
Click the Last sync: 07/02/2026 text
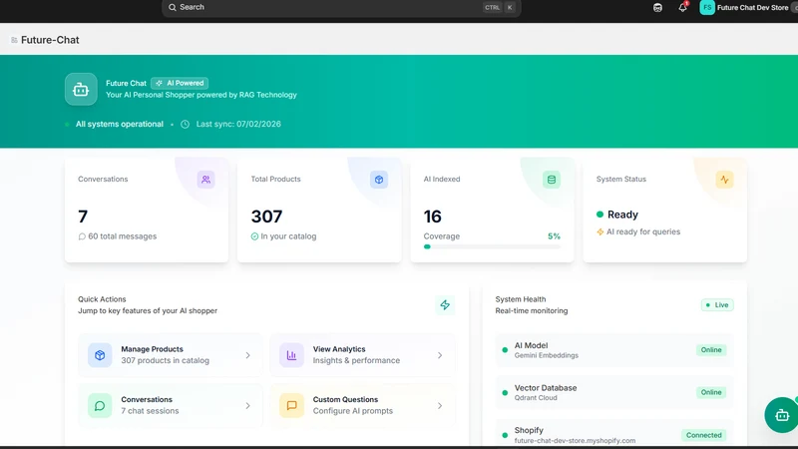(238, 124)
